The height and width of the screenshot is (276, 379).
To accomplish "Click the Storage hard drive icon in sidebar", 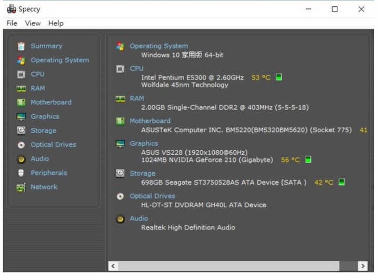I will (x=21, y=131).
